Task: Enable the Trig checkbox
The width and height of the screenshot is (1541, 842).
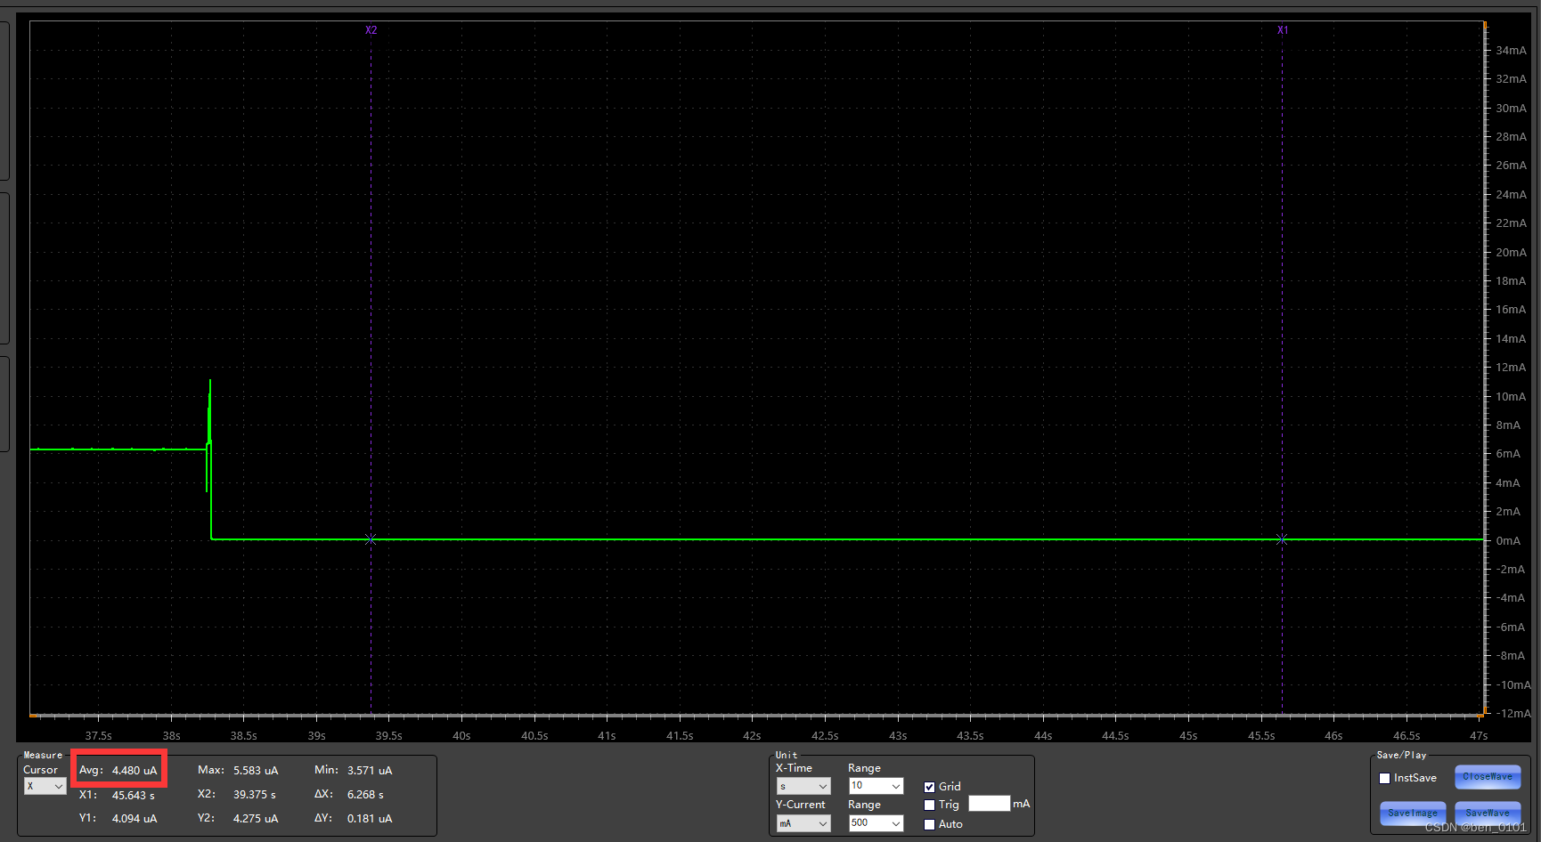Action: 930,805
